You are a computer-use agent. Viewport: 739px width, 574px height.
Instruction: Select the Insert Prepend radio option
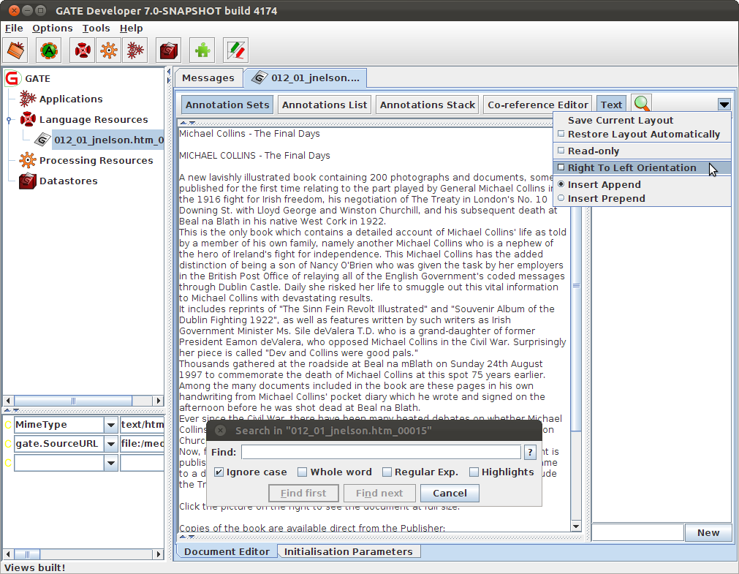pyautogui.click(x=561, y=198)
